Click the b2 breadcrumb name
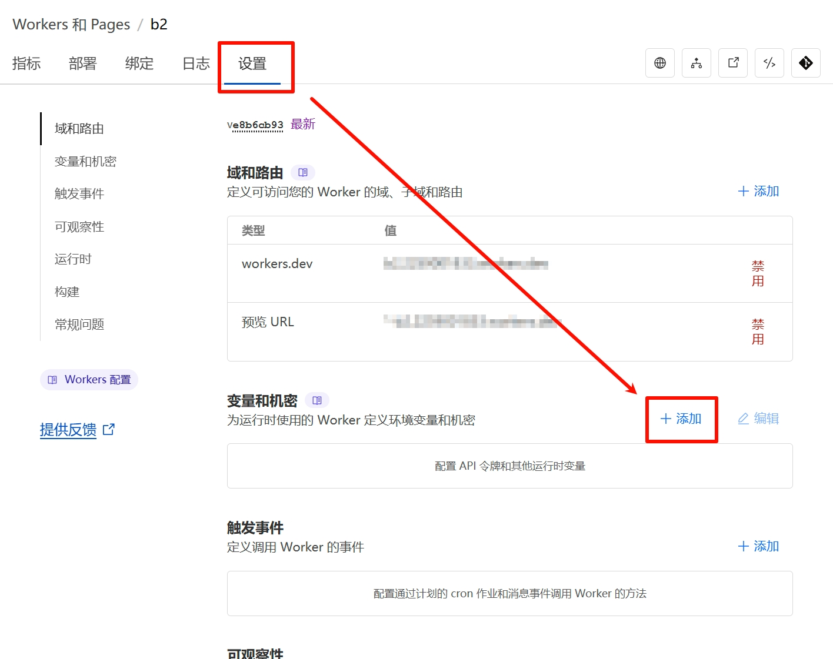This screenshot has height=659, width=833. point(159,24)
